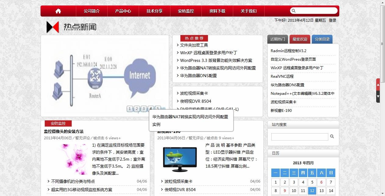The image size is (385, 196).
Task: Select day 12 in the calendar
Action: pyautogui.click(x=312, y=191)
